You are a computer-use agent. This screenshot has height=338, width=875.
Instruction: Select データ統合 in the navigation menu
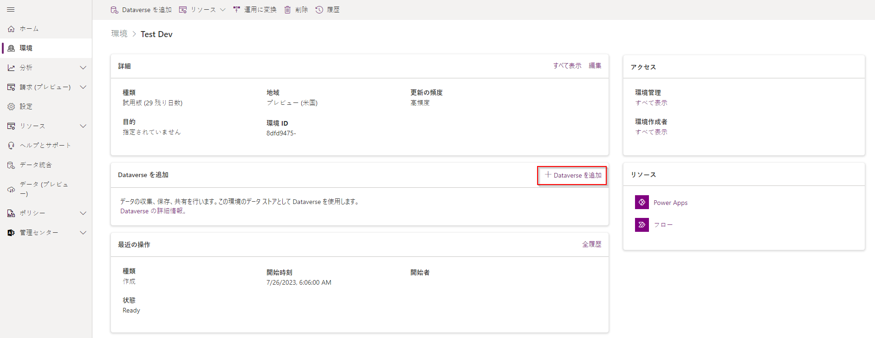[x=46, y=165]
